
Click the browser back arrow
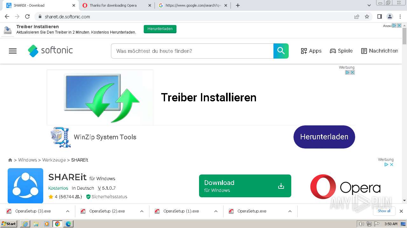(7, 16)
